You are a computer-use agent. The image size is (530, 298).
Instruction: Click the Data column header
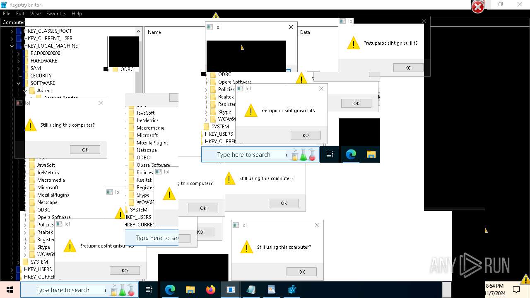pos(305,32)
